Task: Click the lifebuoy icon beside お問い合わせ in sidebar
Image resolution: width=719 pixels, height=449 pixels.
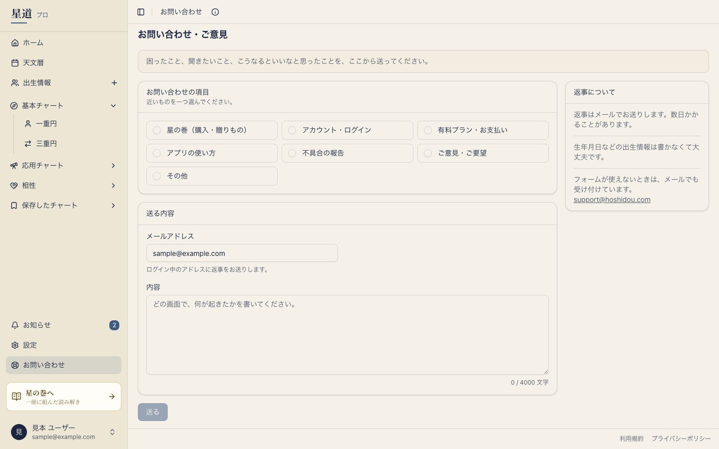Action: (x=15, y=365)
